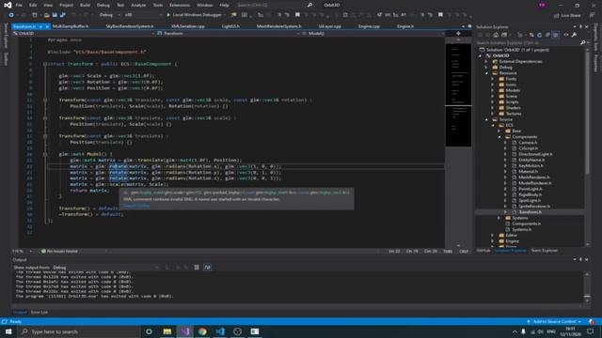Click the Open File folder icon
Image resolution: width=602 pixels, height=338 pixels.
click(46, 15)
